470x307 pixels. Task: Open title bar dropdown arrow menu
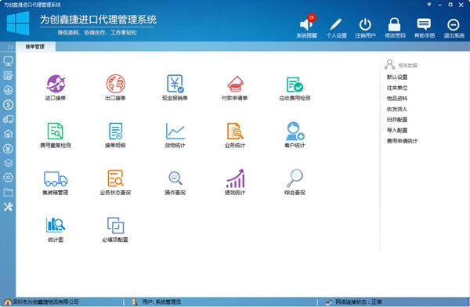point(429,5)
